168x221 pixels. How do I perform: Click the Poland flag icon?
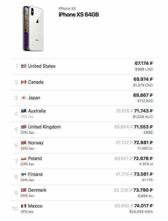(24, 159)
